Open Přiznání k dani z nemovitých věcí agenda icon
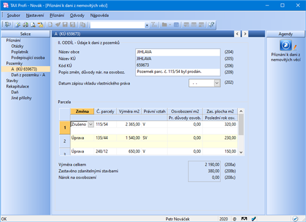 pos(286,45)
